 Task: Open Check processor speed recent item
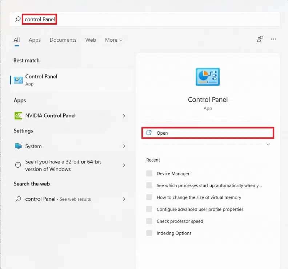[x=180, y=221]
